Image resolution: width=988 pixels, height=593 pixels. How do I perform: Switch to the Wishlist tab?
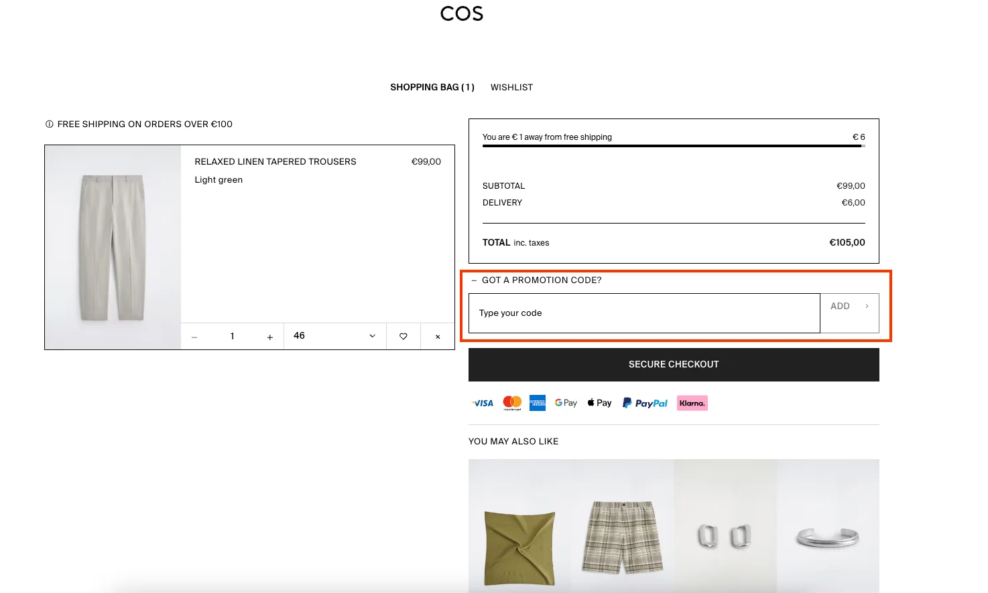[x=511, y=87]
